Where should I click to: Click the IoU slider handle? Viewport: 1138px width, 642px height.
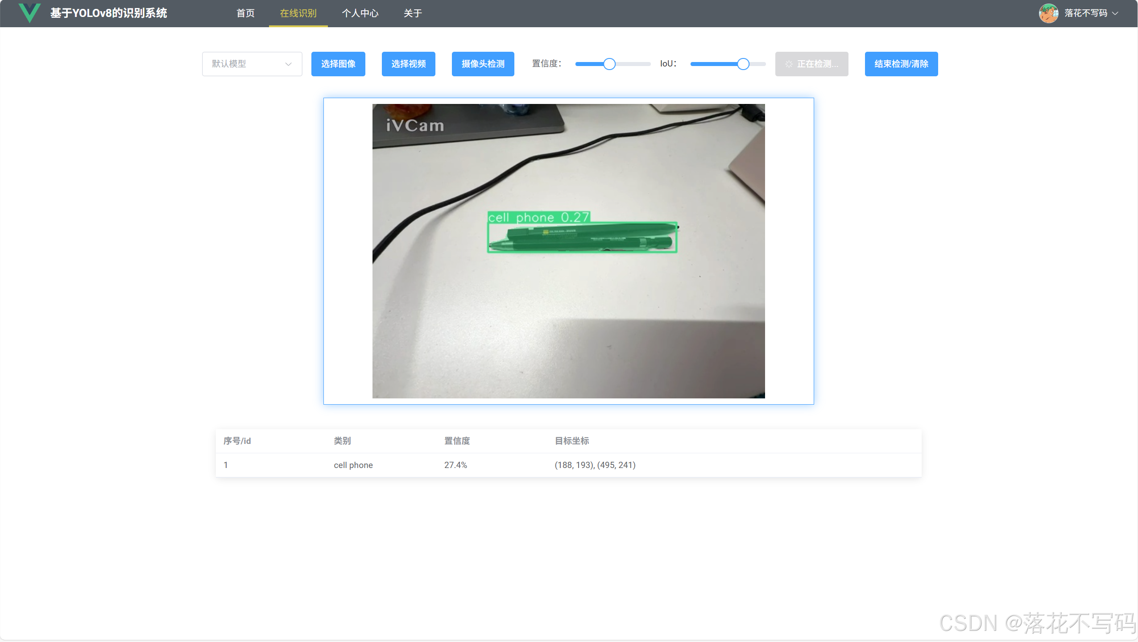coord(743,64)
